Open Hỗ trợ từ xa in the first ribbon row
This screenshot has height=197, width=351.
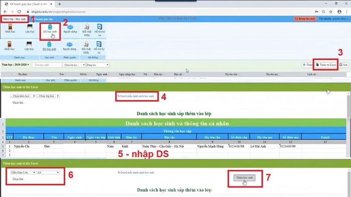(100, 30)
